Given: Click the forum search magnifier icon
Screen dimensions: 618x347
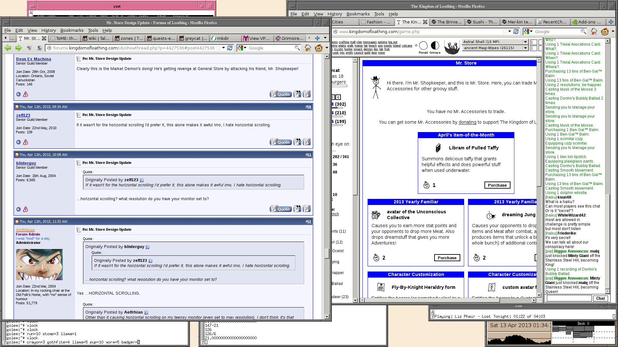Looking at the screenshot, I should coord(297,48).
